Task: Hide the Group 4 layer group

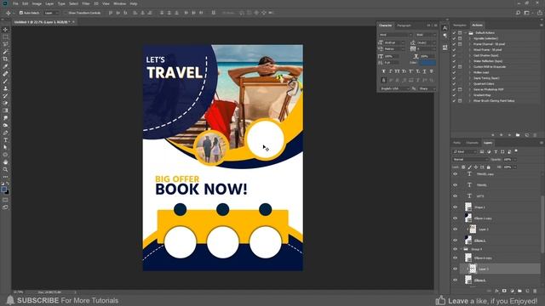Action: coord(455,249)
